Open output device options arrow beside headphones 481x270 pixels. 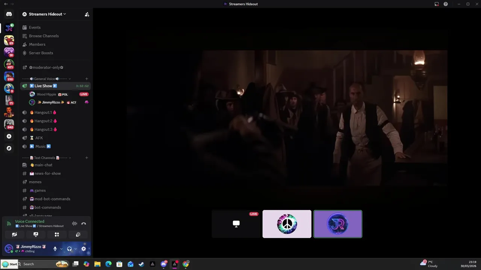pyautogui.click(x=76, y=249)
